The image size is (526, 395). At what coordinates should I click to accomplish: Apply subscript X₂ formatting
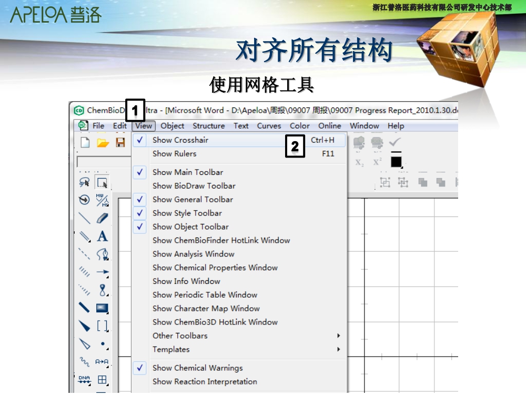point(359,163)
